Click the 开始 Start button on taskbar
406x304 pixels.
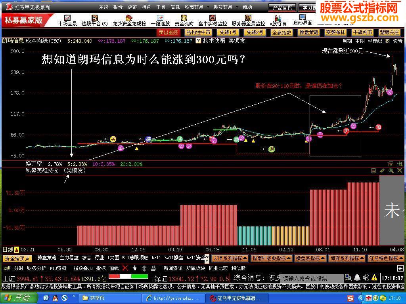coord(18,298)
